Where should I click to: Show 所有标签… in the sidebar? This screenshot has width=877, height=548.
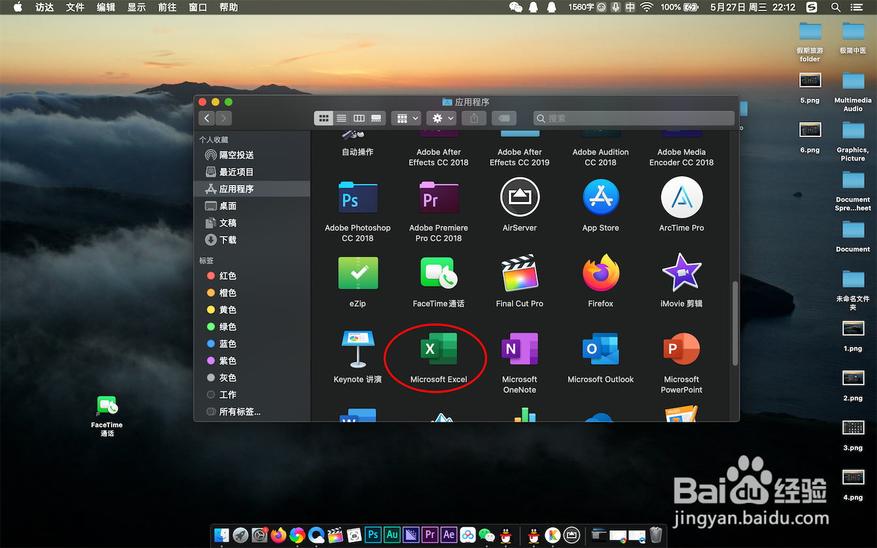click(252, 411)
